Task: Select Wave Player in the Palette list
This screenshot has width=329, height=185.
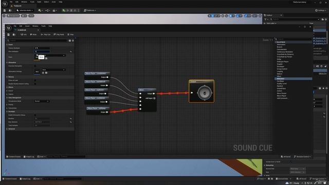Action: pos(282,96)
